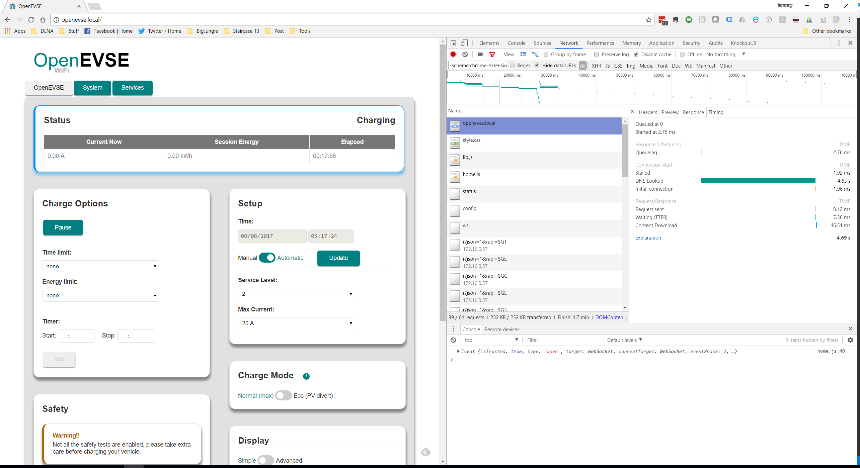
Task: Stop recording network log (red record icon)
Action: 453,54
